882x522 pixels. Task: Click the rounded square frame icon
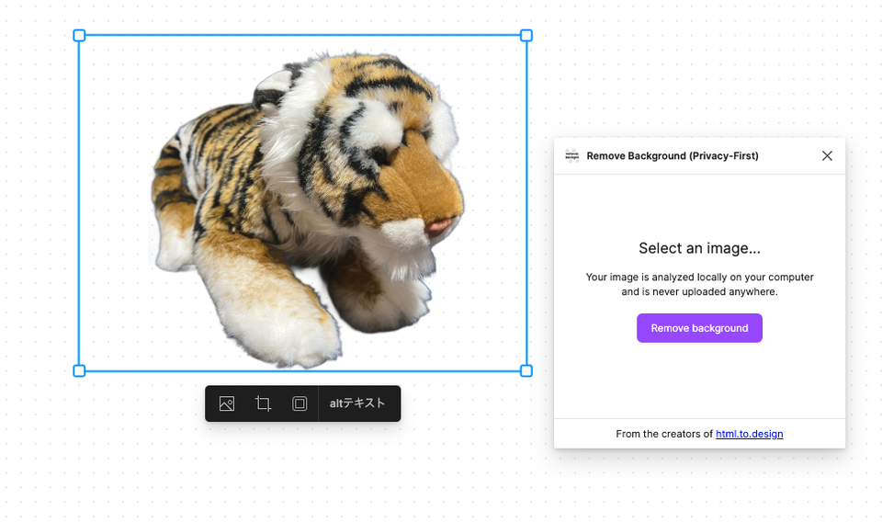pos(300,403)
